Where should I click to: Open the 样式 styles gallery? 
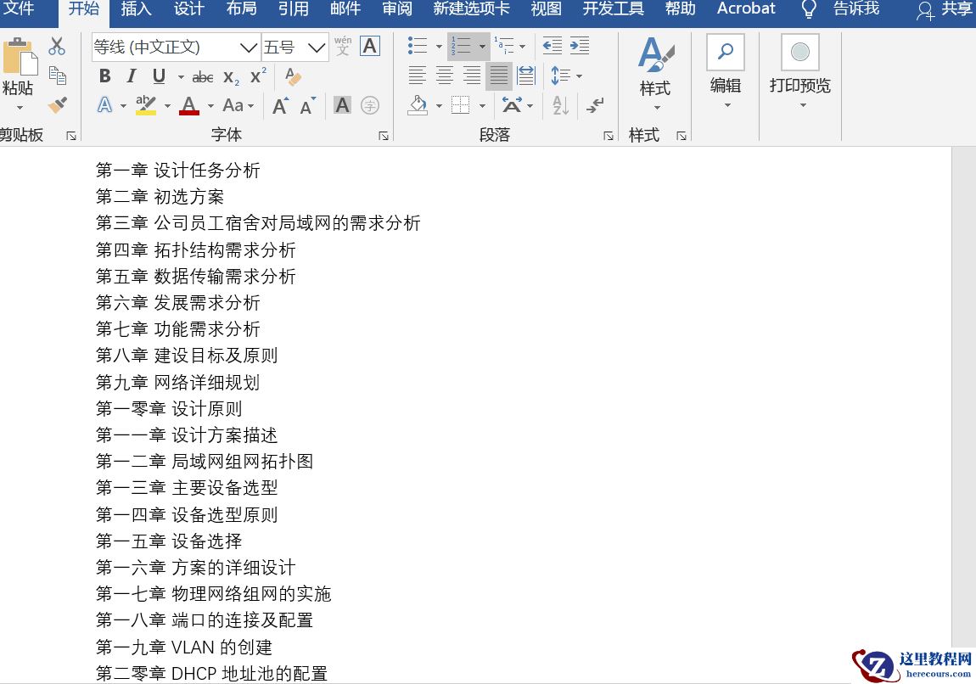tap(655, 74)
